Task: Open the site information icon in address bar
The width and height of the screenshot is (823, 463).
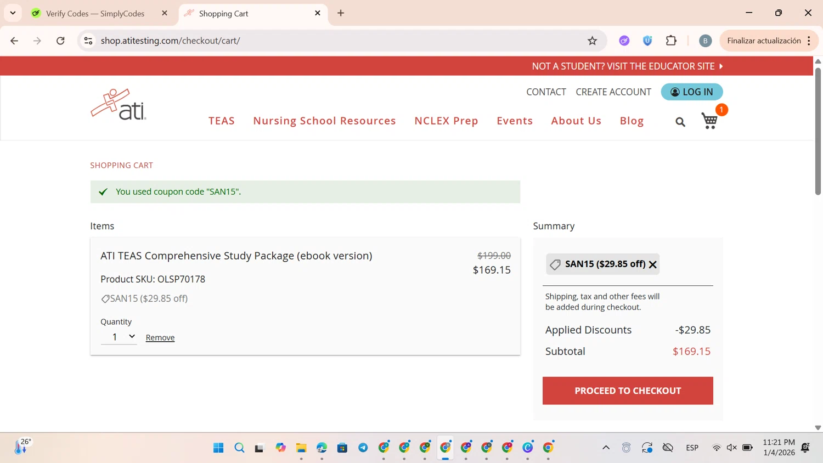Action: coord(88,41)
